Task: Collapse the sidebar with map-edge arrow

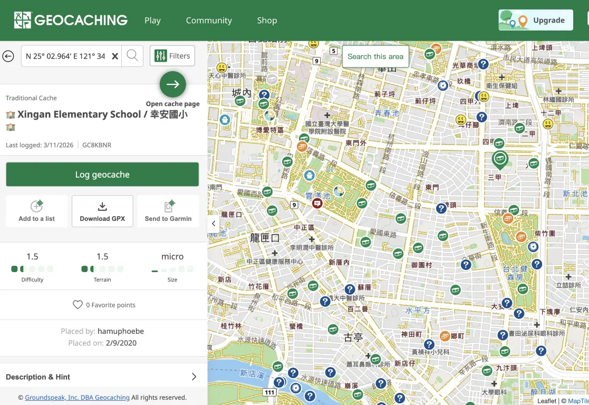Action: tap(214, 223)
